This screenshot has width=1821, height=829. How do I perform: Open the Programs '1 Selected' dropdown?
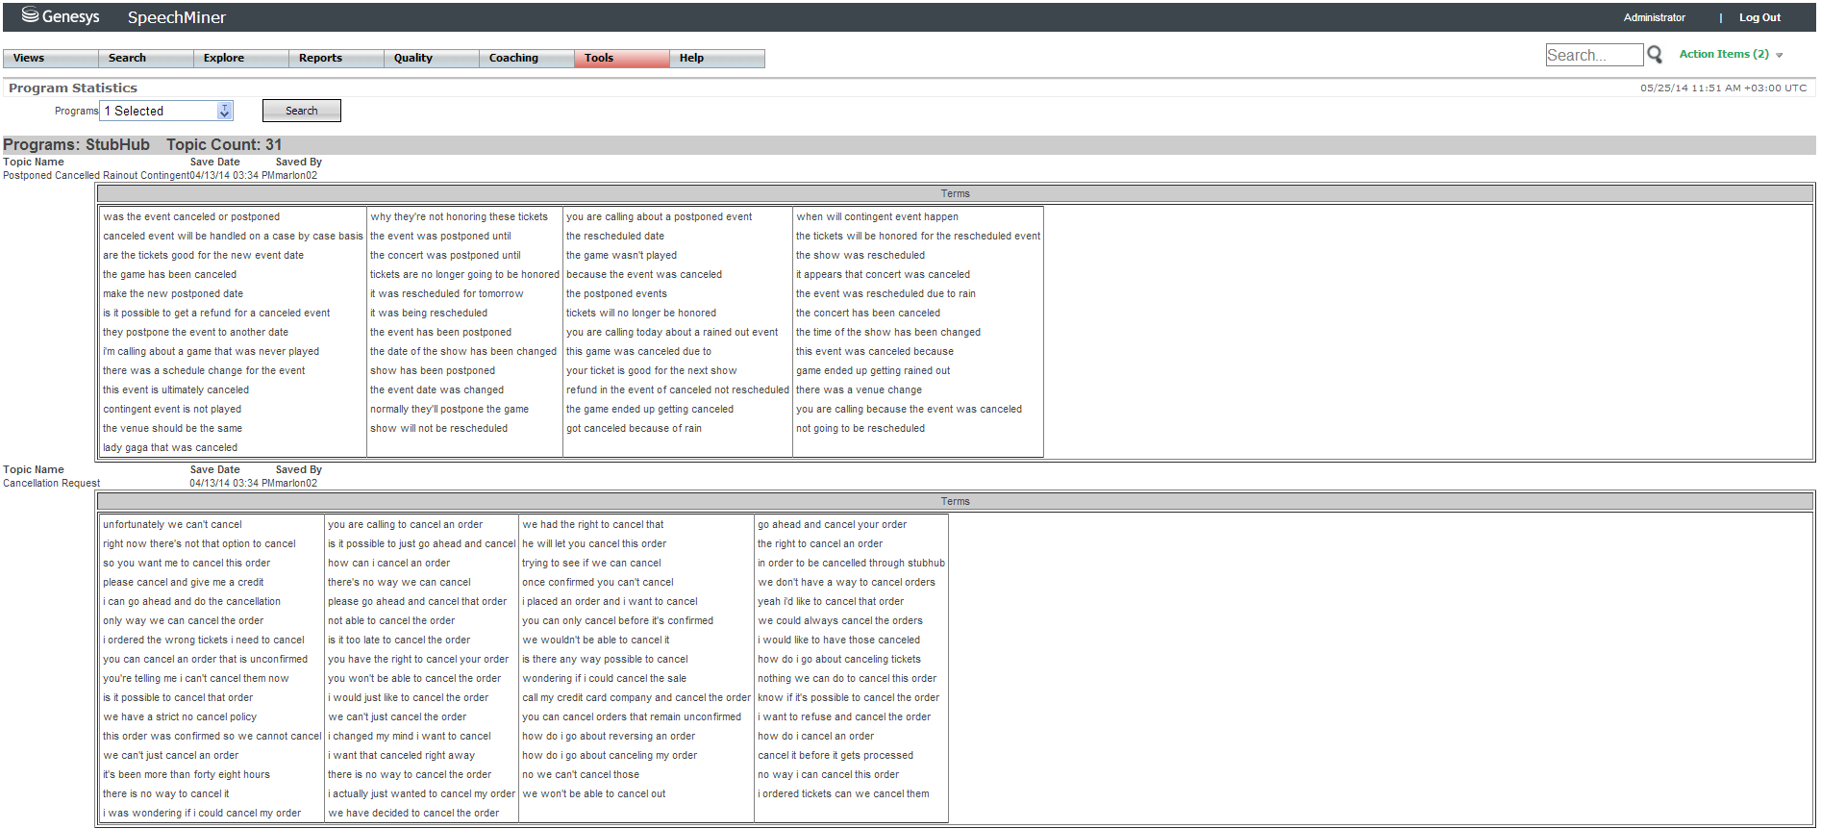(x=224, y=112)
